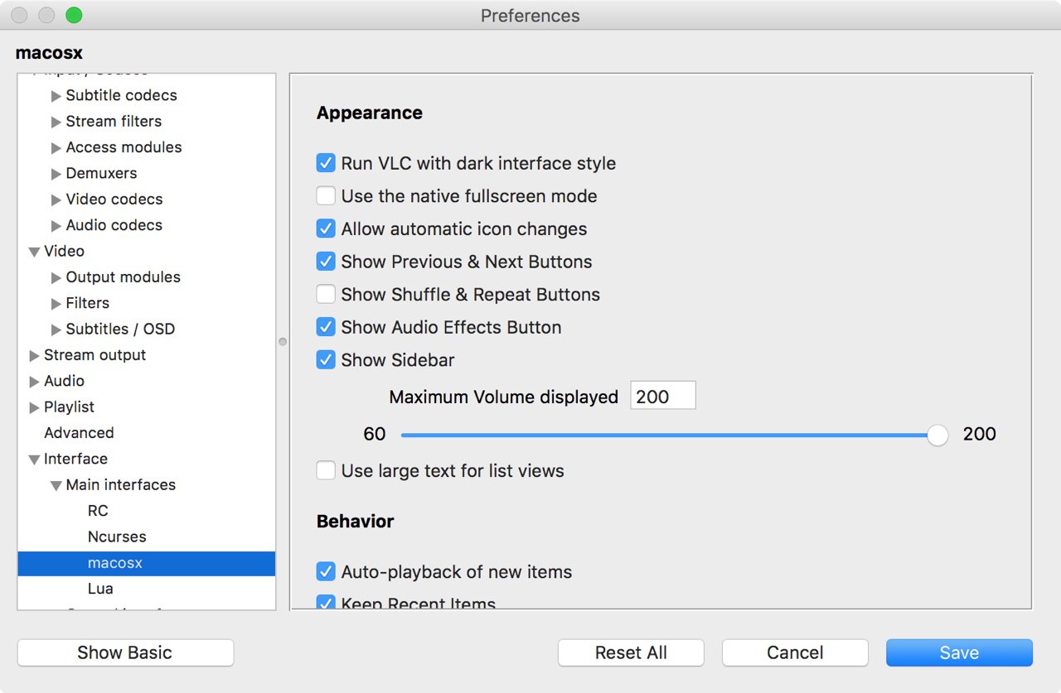Enable Use the native fullscreen mode
The height and width of the screenshot is (693, 1061).
tap(326, 196)
